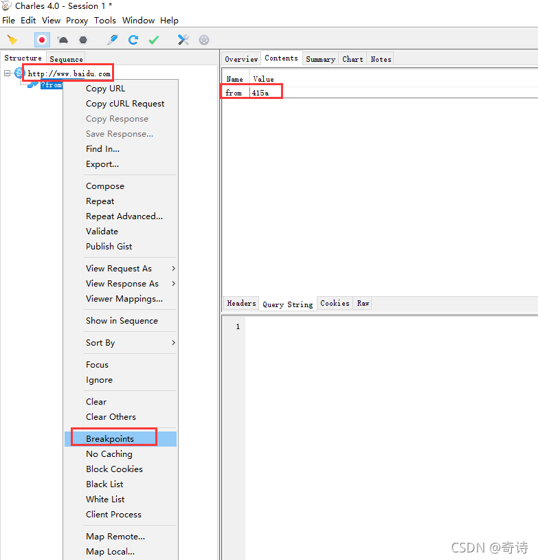This screenshot has height=560, width=538.
Task: Switch to the Raw sub-tab
Action: (x=363, y=303)
